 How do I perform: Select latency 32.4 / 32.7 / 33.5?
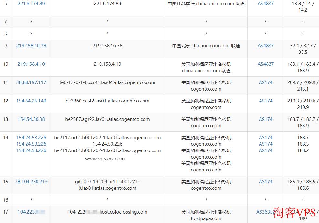click(303, 49)
